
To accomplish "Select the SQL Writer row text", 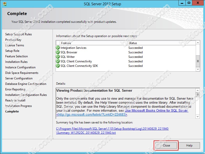I will pyautogui.click(x=68, y=57).
